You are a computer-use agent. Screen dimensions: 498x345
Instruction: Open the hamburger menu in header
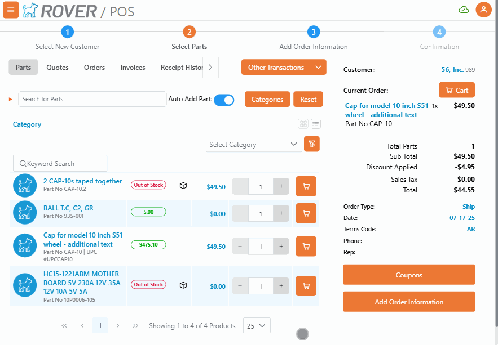coord(11,10)
